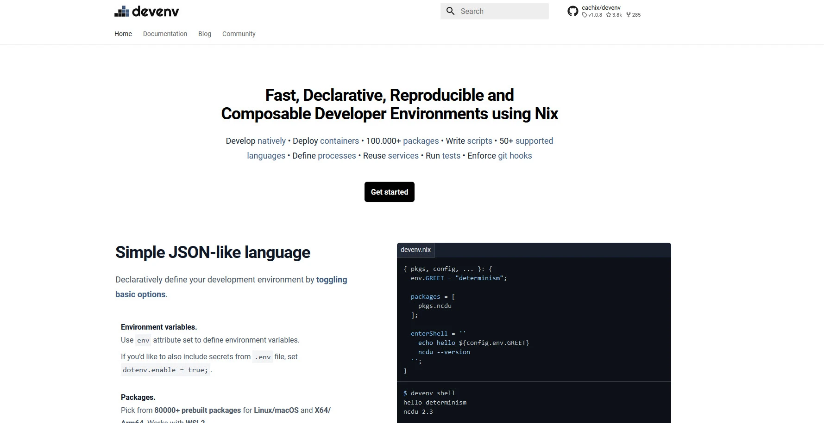Click the enterShell code line

(x=438, y=333)
